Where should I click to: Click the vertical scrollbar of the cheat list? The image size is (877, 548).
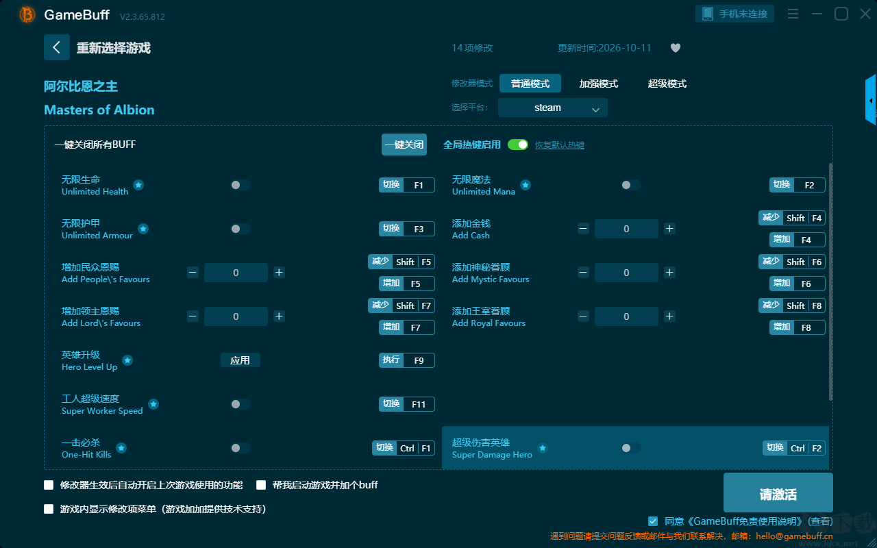831,281
